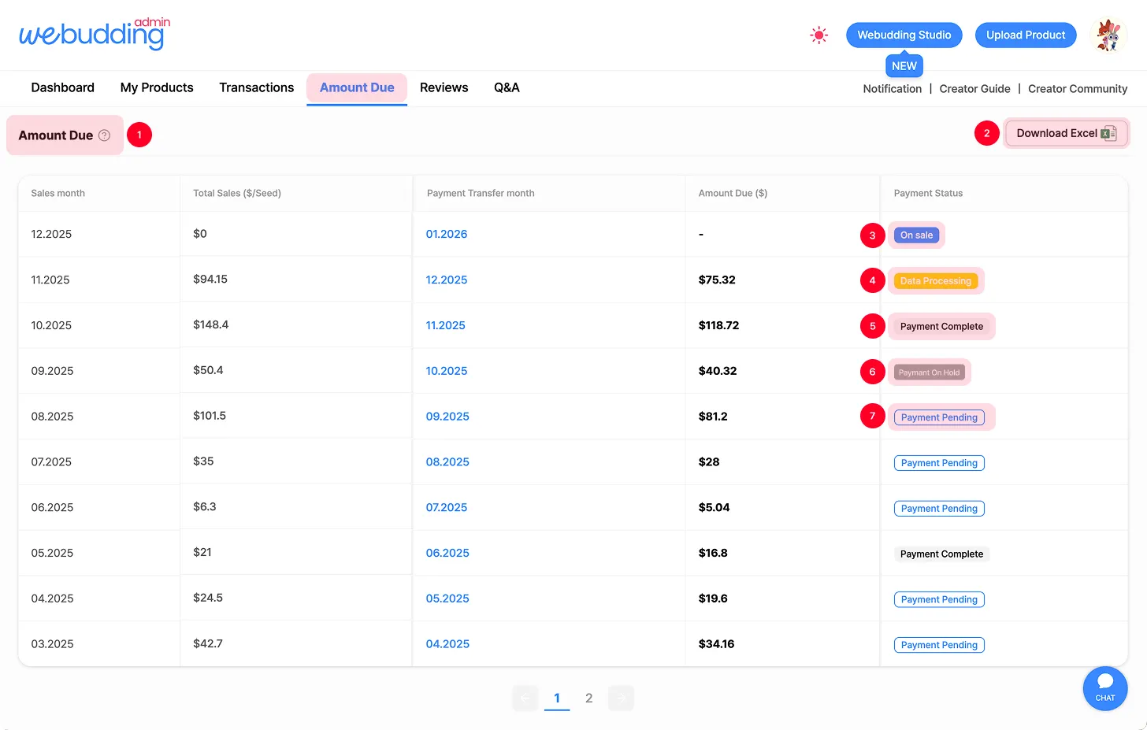
Task: Open transfer month link in the $24.5 row
Action: point(447,598)
